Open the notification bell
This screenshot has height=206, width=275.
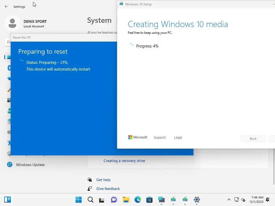click(268, 200)
